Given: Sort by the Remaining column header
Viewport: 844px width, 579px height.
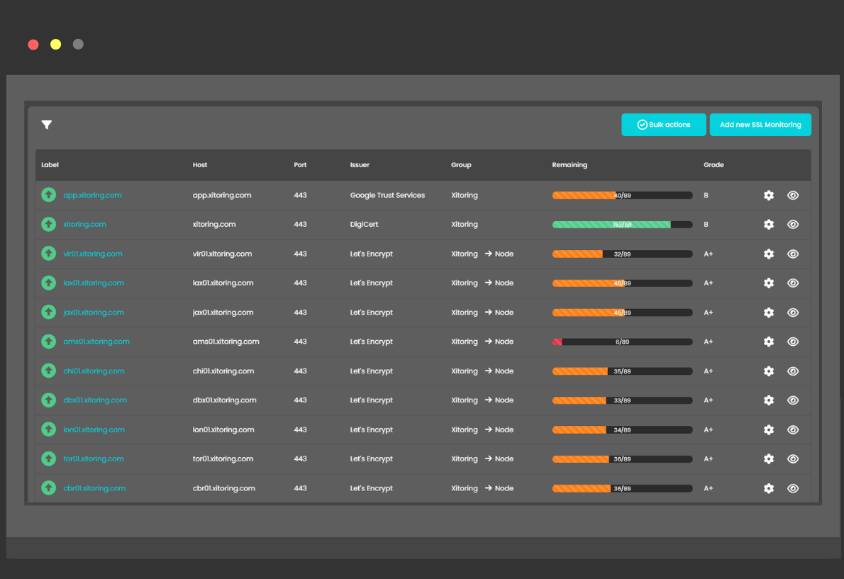Looking at the screenshot, I should (x=570, y=164).
